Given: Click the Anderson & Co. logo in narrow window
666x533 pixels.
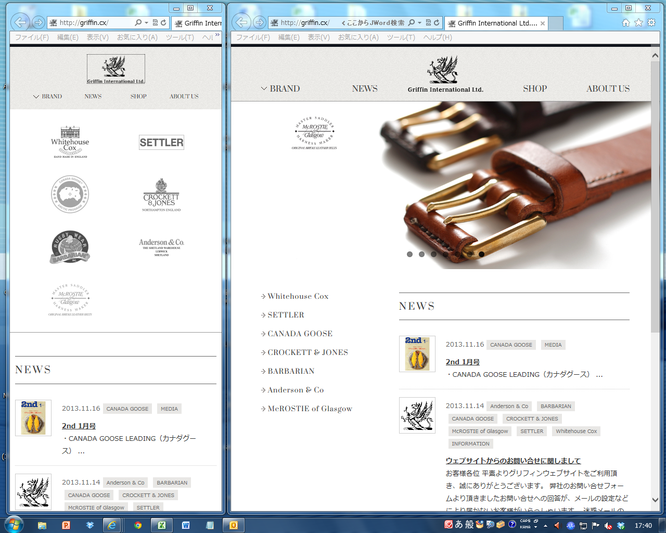Looking at the screenshot, I should pos(161,247).
